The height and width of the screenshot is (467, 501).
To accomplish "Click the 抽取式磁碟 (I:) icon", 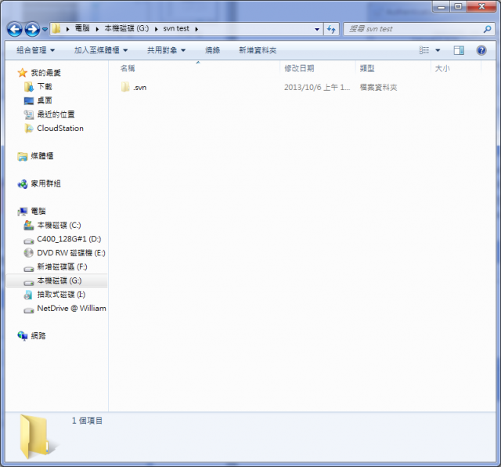I will 28,295.
